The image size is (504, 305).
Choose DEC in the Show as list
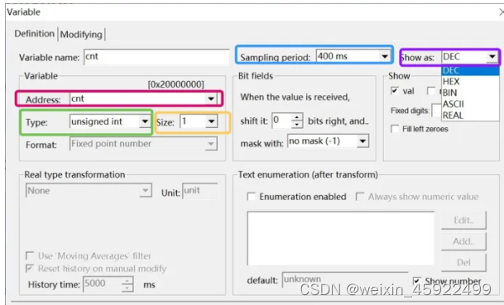click(x=470, y=70)
